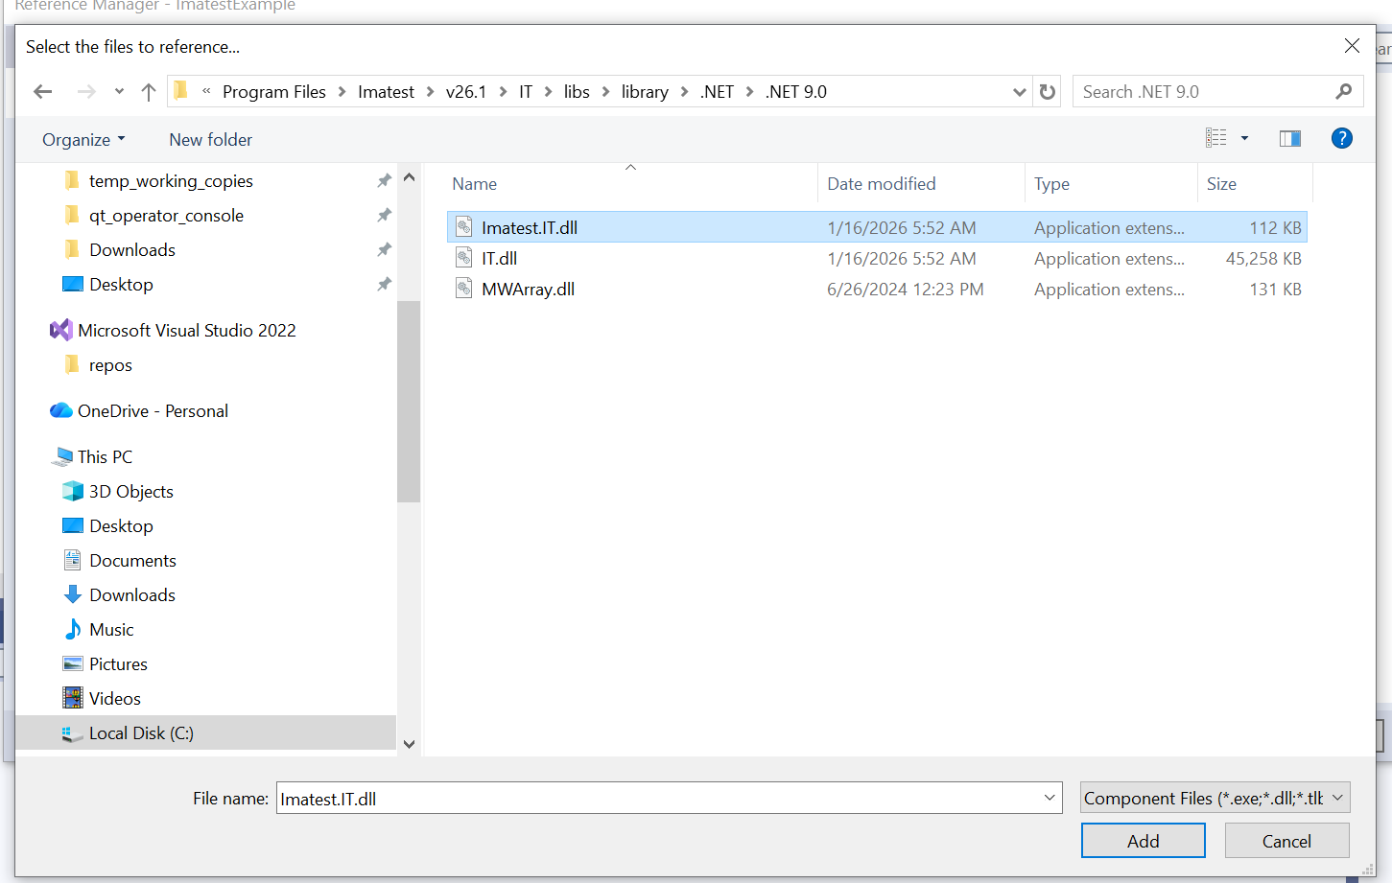Expand the view options dropdown arrow
Viewport: 1392px width, 883px height.
coord(1244,139)
